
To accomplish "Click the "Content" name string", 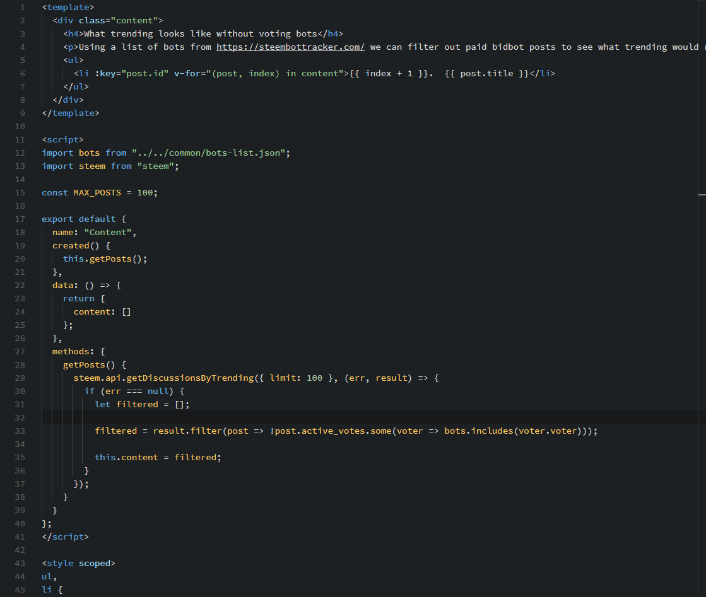I will 108,232.
